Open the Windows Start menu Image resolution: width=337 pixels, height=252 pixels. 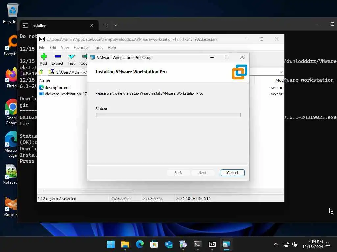tap(111, 244)
